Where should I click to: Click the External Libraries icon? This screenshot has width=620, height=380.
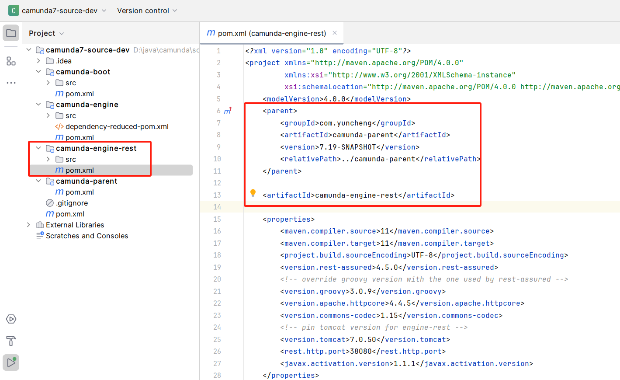point(40,225)
